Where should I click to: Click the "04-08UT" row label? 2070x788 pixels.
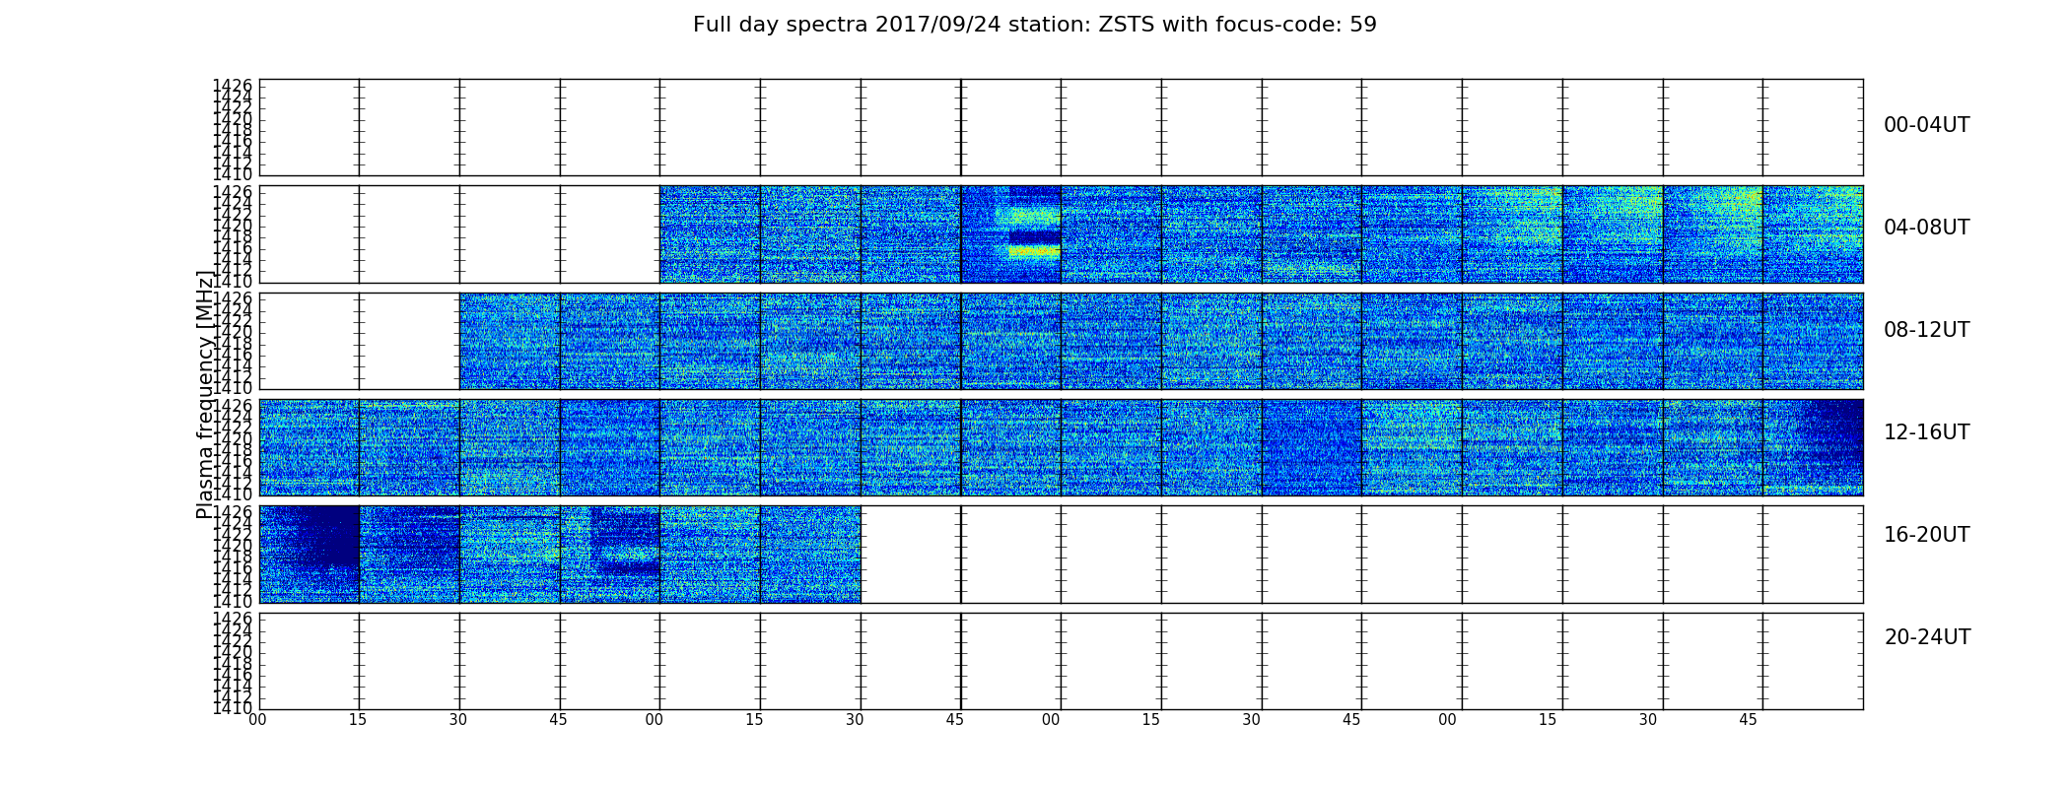(x=1926, y=228)
